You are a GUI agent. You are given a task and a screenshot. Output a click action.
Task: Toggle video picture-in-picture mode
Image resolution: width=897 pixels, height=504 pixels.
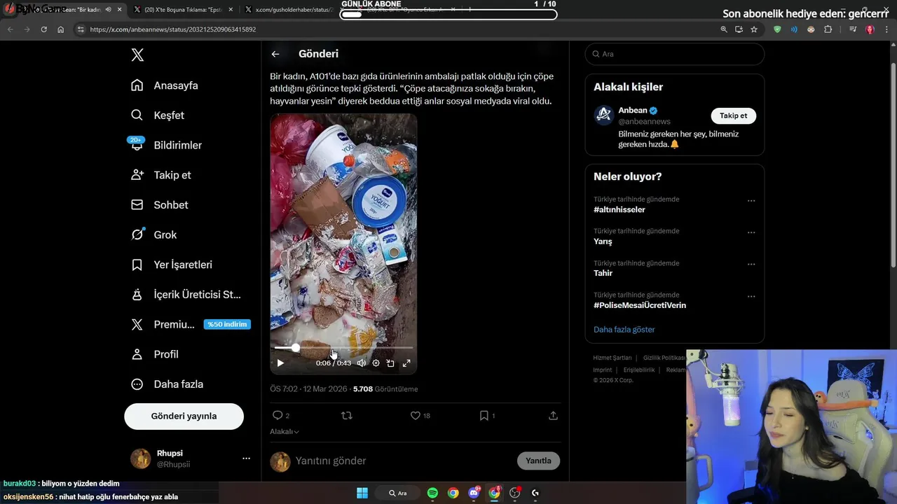390,363
